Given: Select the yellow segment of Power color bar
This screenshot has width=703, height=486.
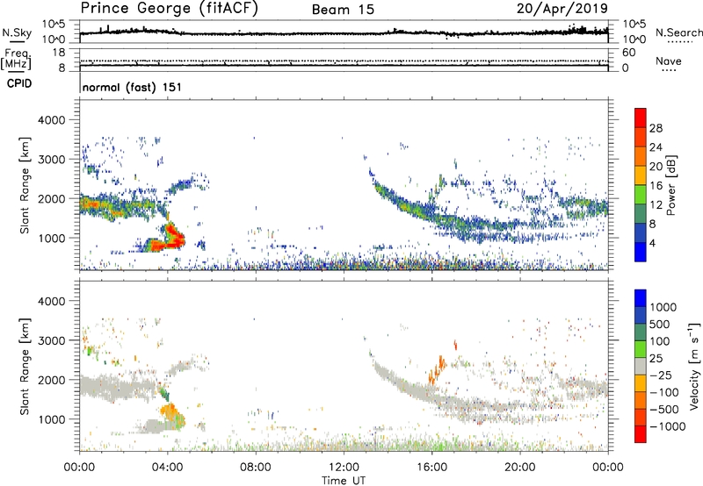Looking at the screenshot, I should tap(641, 175).
